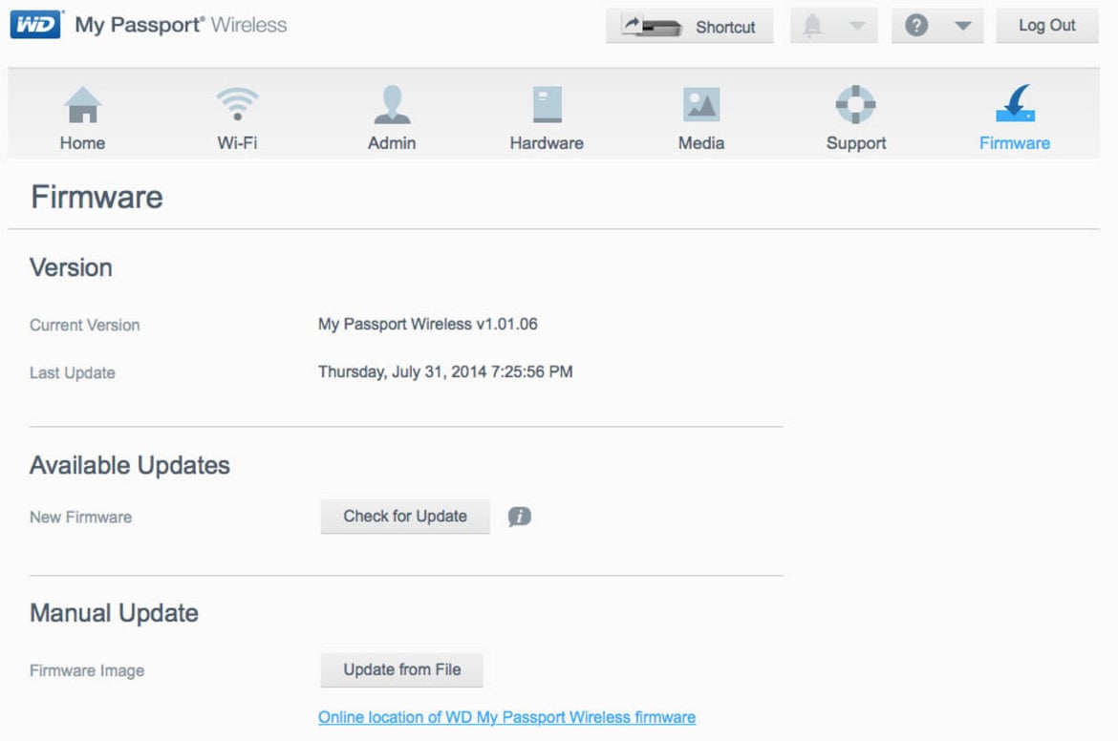Open the Admin user icon

(x=392, y=105)
